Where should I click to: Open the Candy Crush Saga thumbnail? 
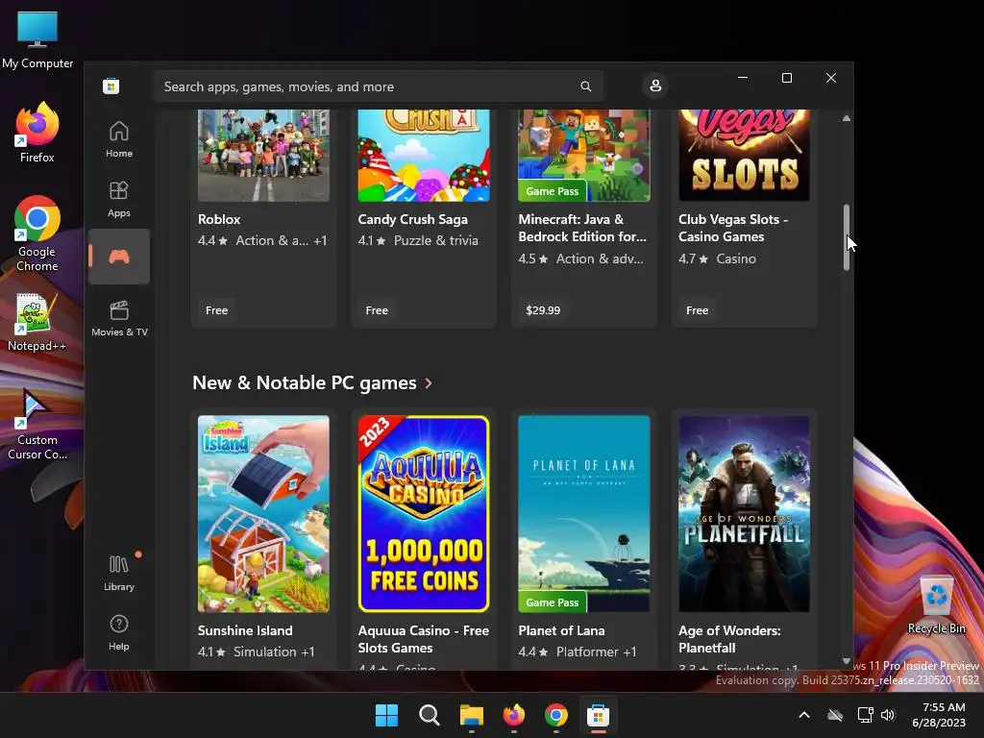(x=424, y=155)
